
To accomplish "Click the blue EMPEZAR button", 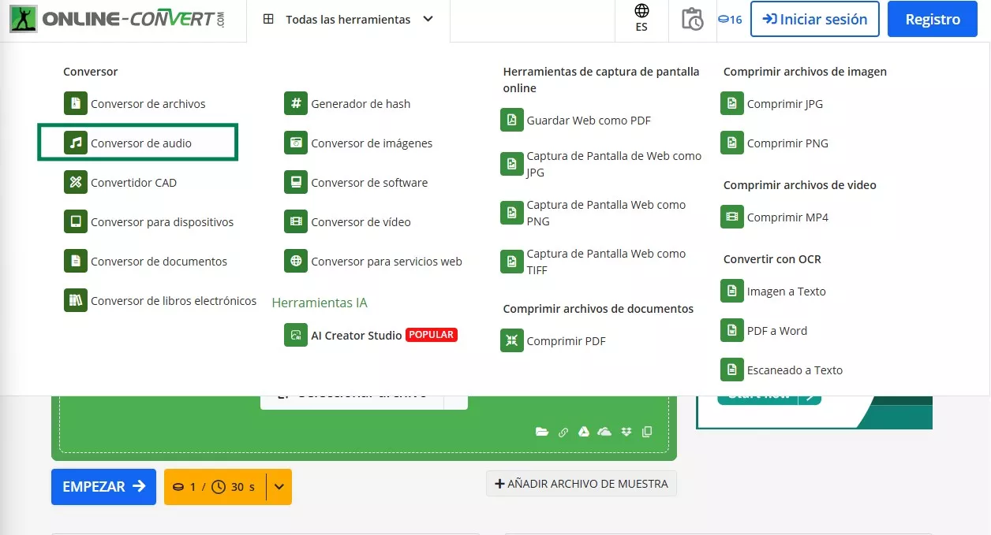I will tap(103, 487).
